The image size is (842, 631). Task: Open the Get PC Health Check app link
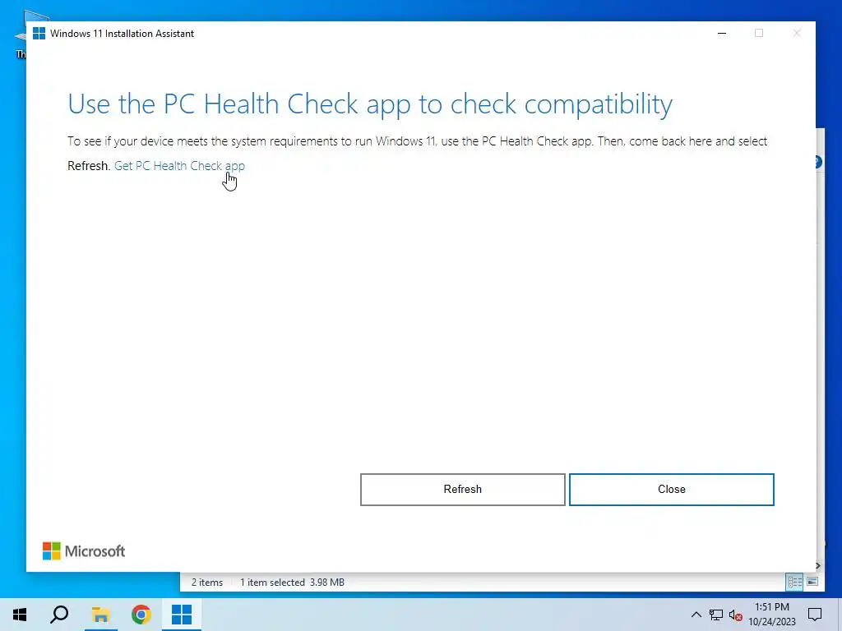pos(179,166)
